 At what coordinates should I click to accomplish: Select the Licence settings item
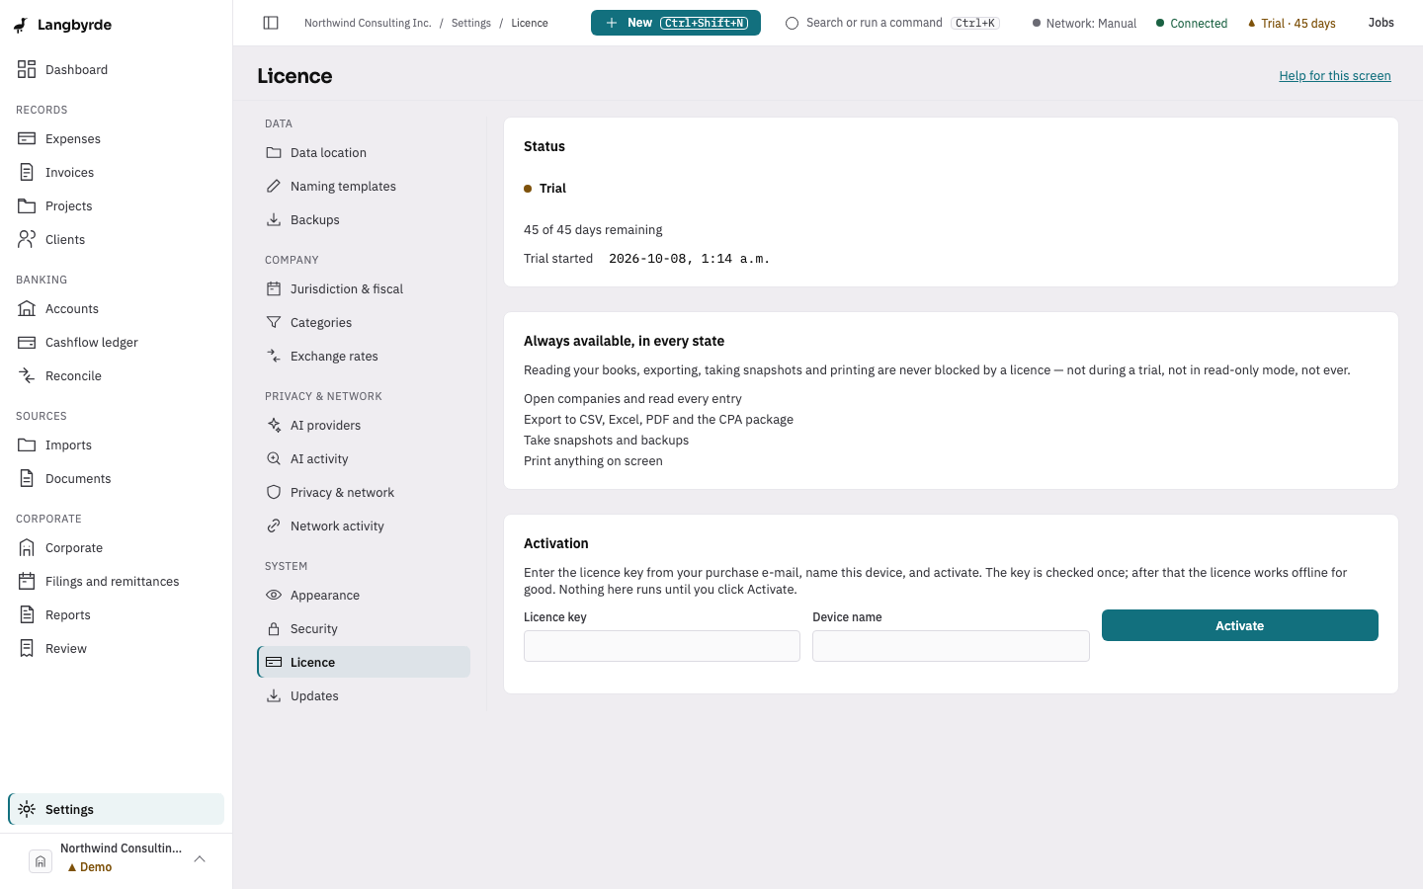point(364,662)
